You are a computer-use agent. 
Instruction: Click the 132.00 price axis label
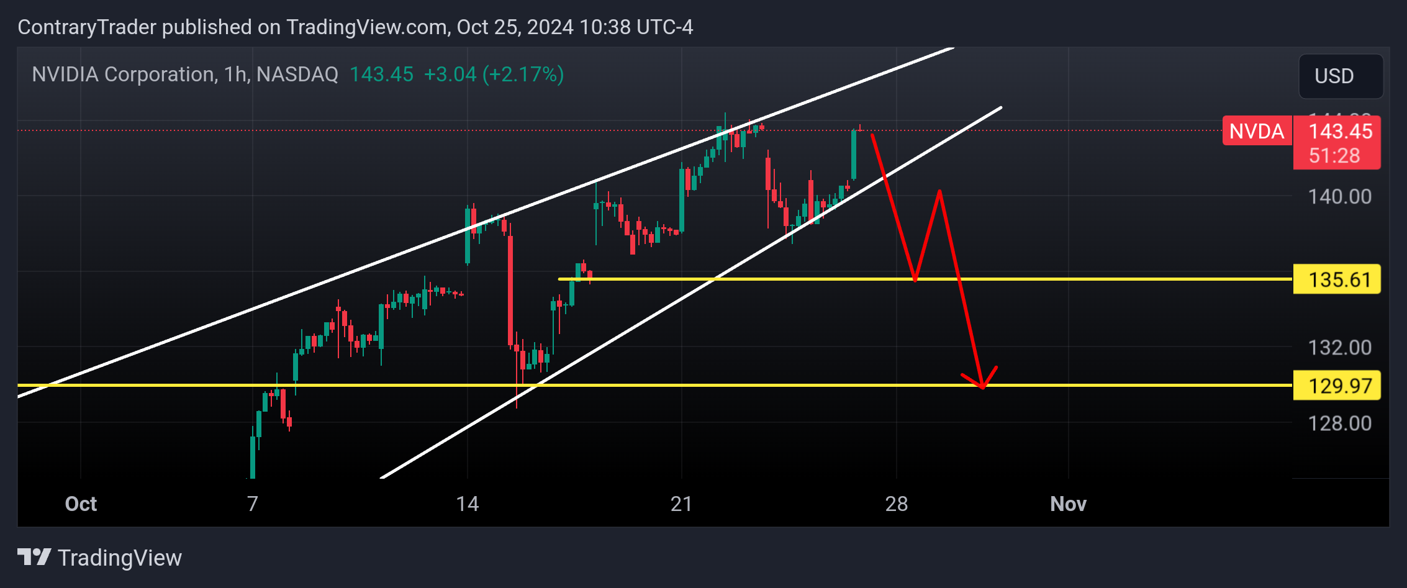1339,348
